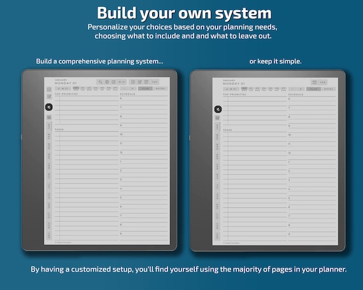Image resolution: width=363 pixels, height=290 pixels.
Task: Switch to the NOTES tab on left planner
Action: tap(160, 88)
